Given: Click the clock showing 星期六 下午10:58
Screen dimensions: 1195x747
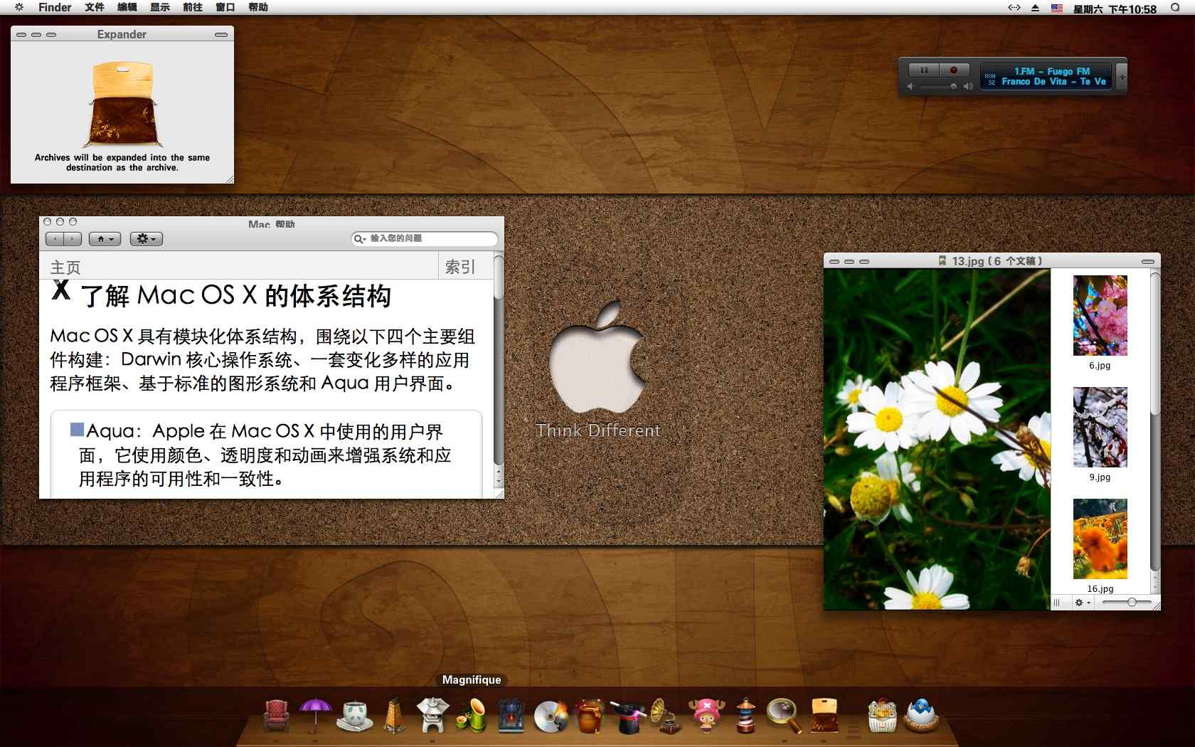Looking at the screenshot, I should coord(1115,9).
